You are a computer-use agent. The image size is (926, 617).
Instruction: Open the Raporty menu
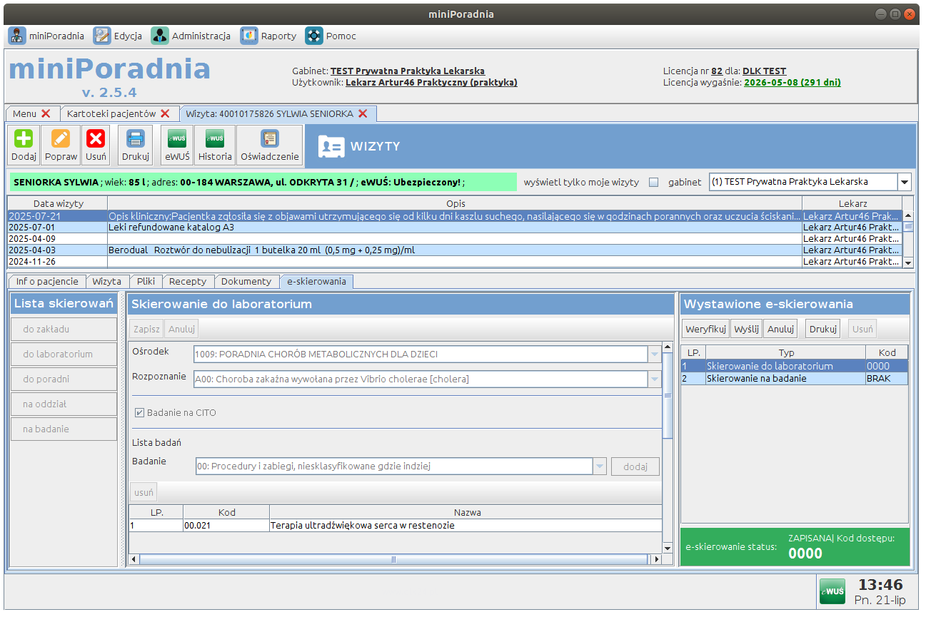(268, 36)
